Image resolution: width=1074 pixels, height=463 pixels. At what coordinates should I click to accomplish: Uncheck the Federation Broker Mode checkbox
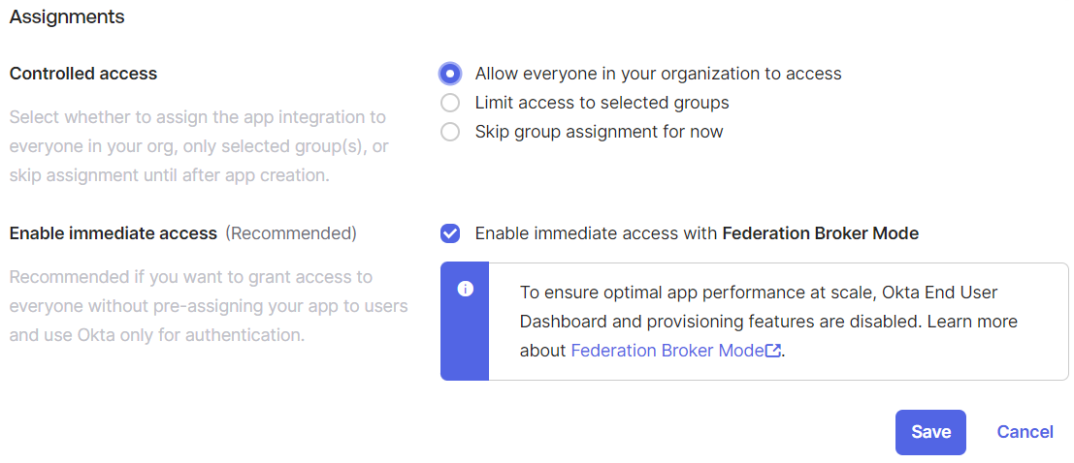450,233
